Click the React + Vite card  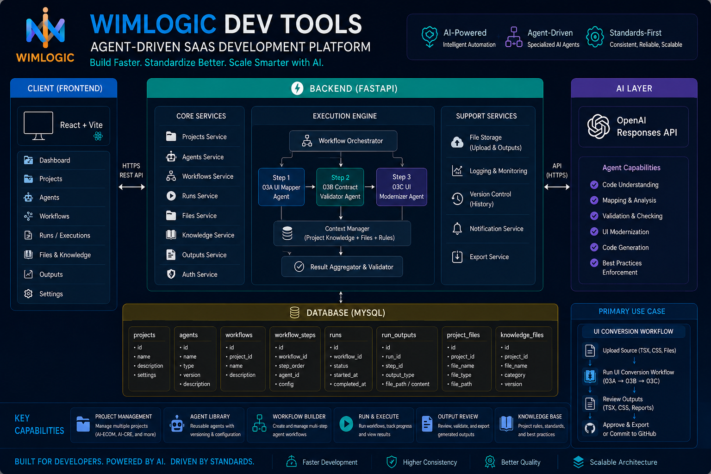(x=64, y=126)
